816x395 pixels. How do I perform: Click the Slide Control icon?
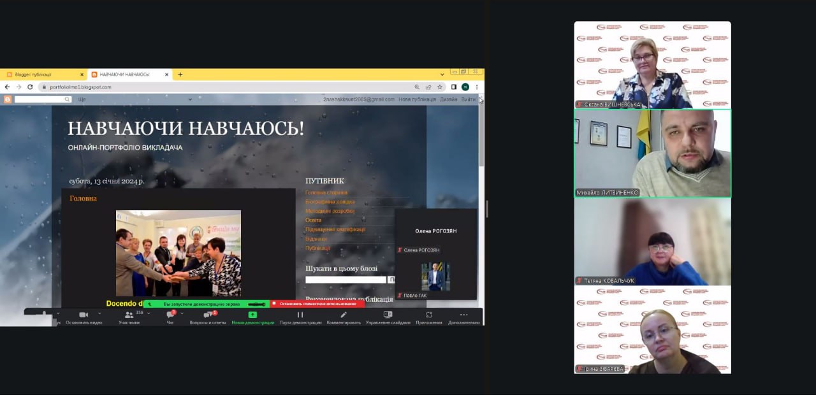click(x=388, y=315)
